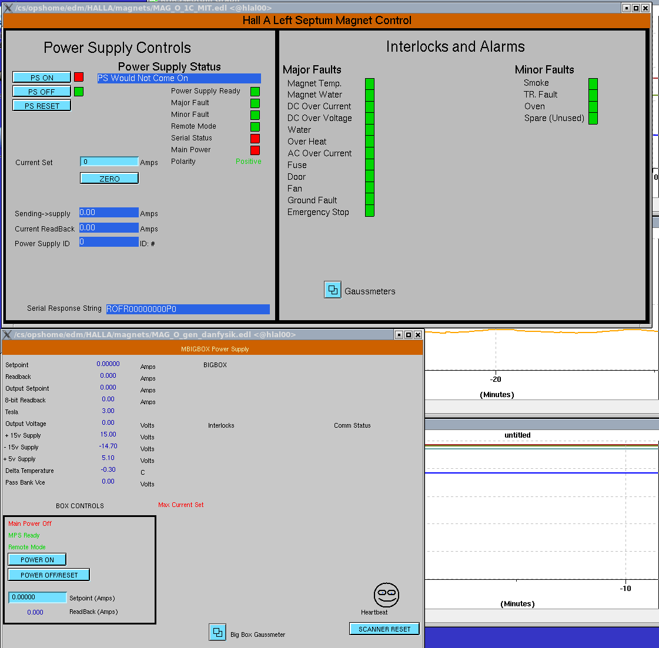Click the Emergency Stop fault indicator
Image resolution: width=659 pixels, height=648 pixels.
(370, 211)
